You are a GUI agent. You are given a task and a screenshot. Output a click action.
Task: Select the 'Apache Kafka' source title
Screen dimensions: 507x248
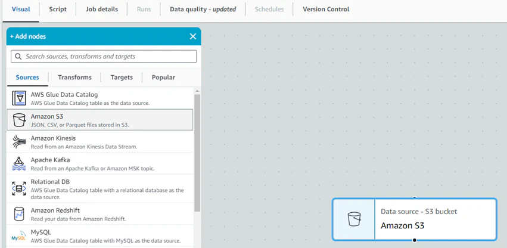[50, 160]
